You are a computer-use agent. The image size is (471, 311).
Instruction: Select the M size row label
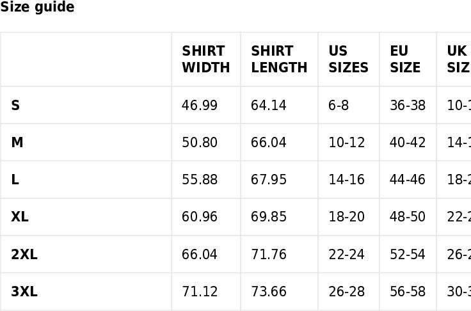point(17,143)
